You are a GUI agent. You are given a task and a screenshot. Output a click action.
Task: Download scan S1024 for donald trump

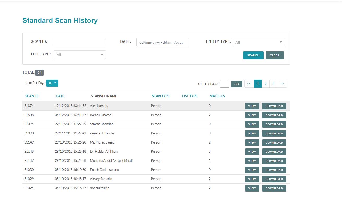(274, 188)
